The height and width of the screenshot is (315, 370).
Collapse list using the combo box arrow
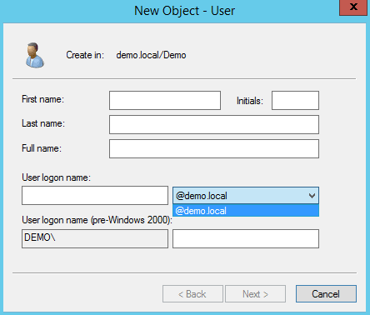pyautogui.click(x=312, y=196)
